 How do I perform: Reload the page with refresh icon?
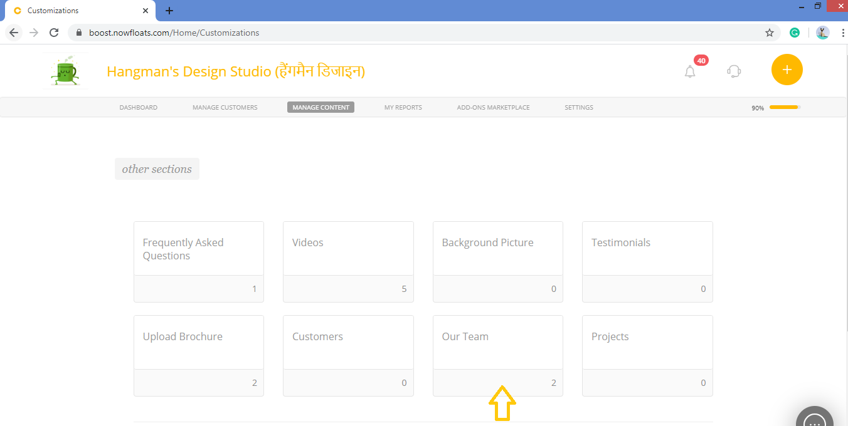pos(54,33)
